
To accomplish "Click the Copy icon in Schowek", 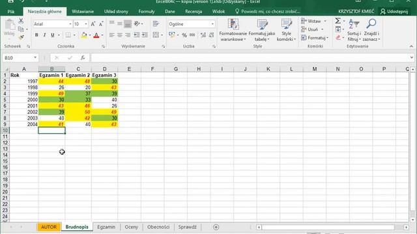I will pos(21,29).
